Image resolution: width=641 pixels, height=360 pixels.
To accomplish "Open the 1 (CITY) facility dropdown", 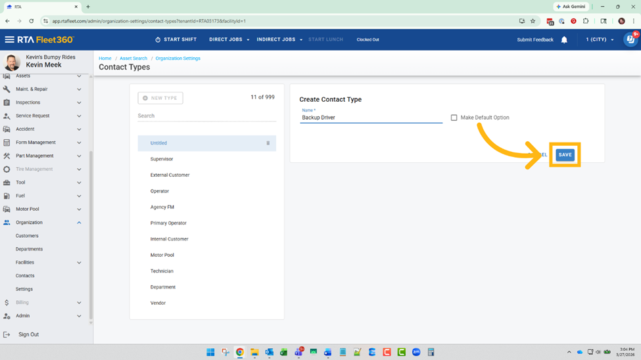I will (600, 39).
